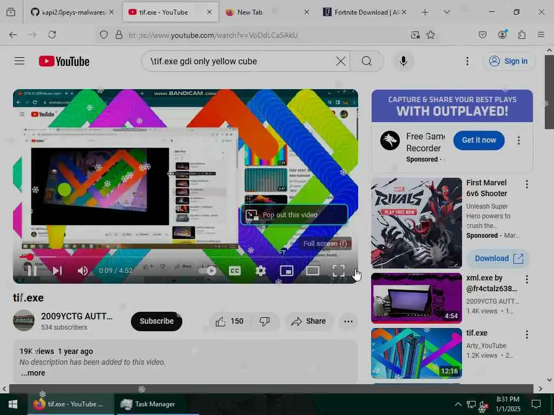Viewport: 554px width, 415px height.
Task: Open the notification center icon
Action: 536,404
